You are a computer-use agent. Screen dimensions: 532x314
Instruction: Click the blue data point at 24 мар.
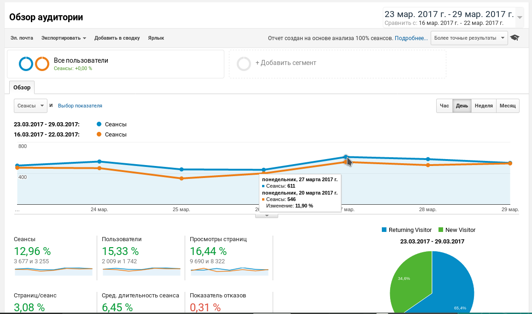coord(99,161)
